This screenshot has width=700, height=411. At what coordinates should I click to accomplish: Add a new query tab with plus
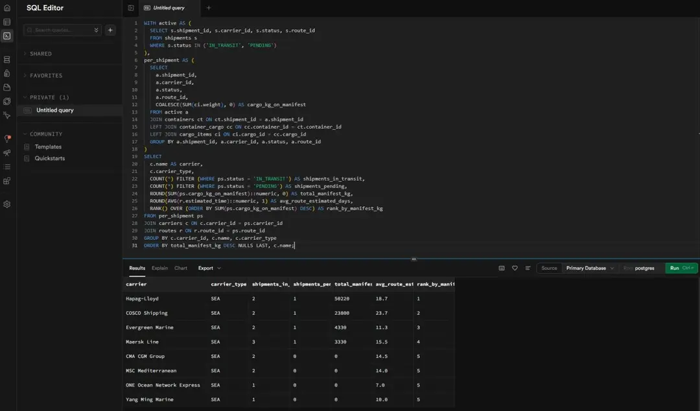coord(209,8)
